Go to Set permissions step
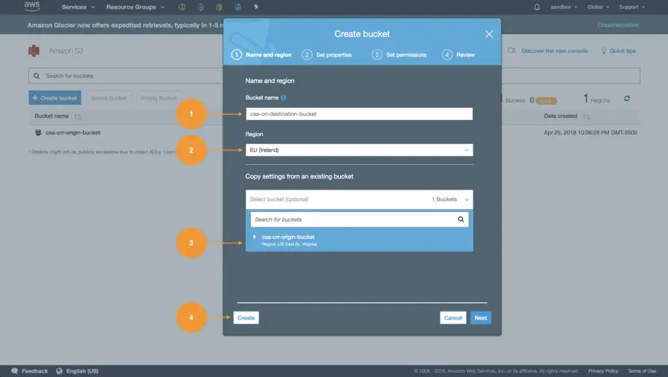This screenshot has width=668, height=377. pyautogui.click(x=399, y=55)
